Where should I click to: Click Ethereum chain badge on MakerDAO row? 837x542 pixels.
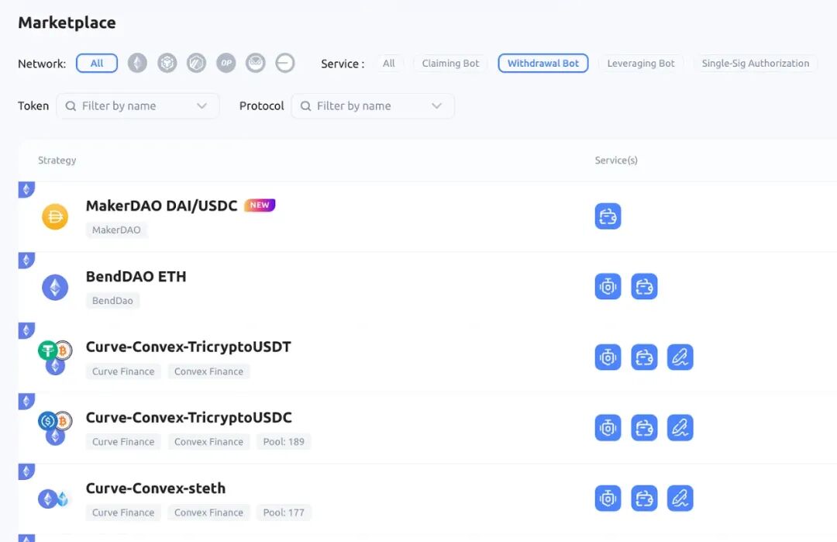coord(26,189)
